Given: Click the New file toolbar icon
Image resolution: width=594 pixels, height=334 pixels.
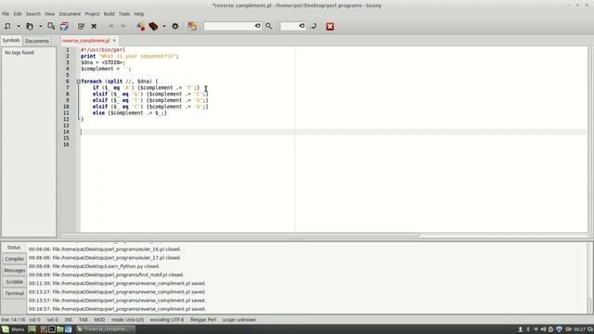Looking at the screenshot, I should click(7, 26).
